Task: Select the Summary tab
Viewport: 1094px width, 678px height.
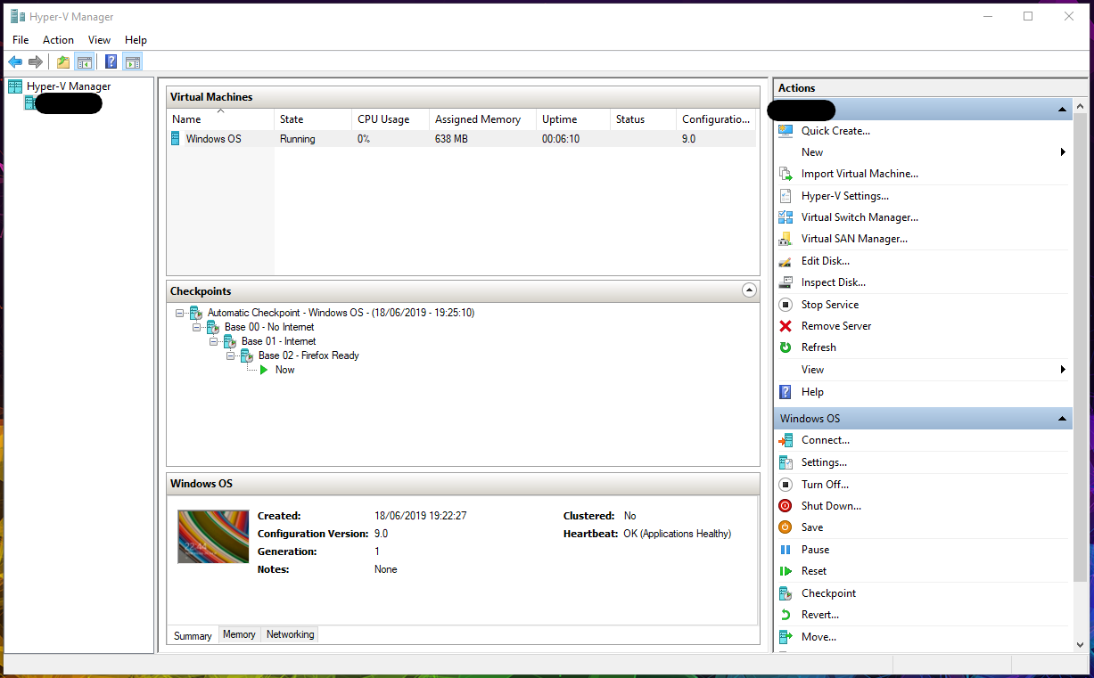Action: pos(193,635)
